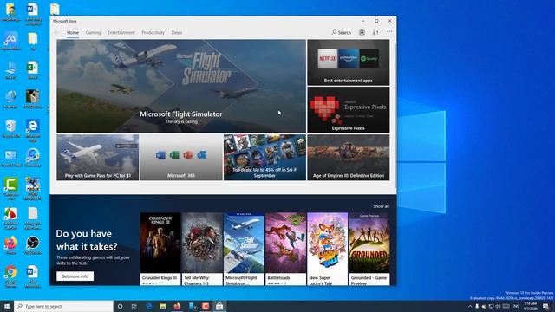The height and width of the screenshot is (312, 555).
Task: Show hidden system tray icons
Action: pos(470,306)
